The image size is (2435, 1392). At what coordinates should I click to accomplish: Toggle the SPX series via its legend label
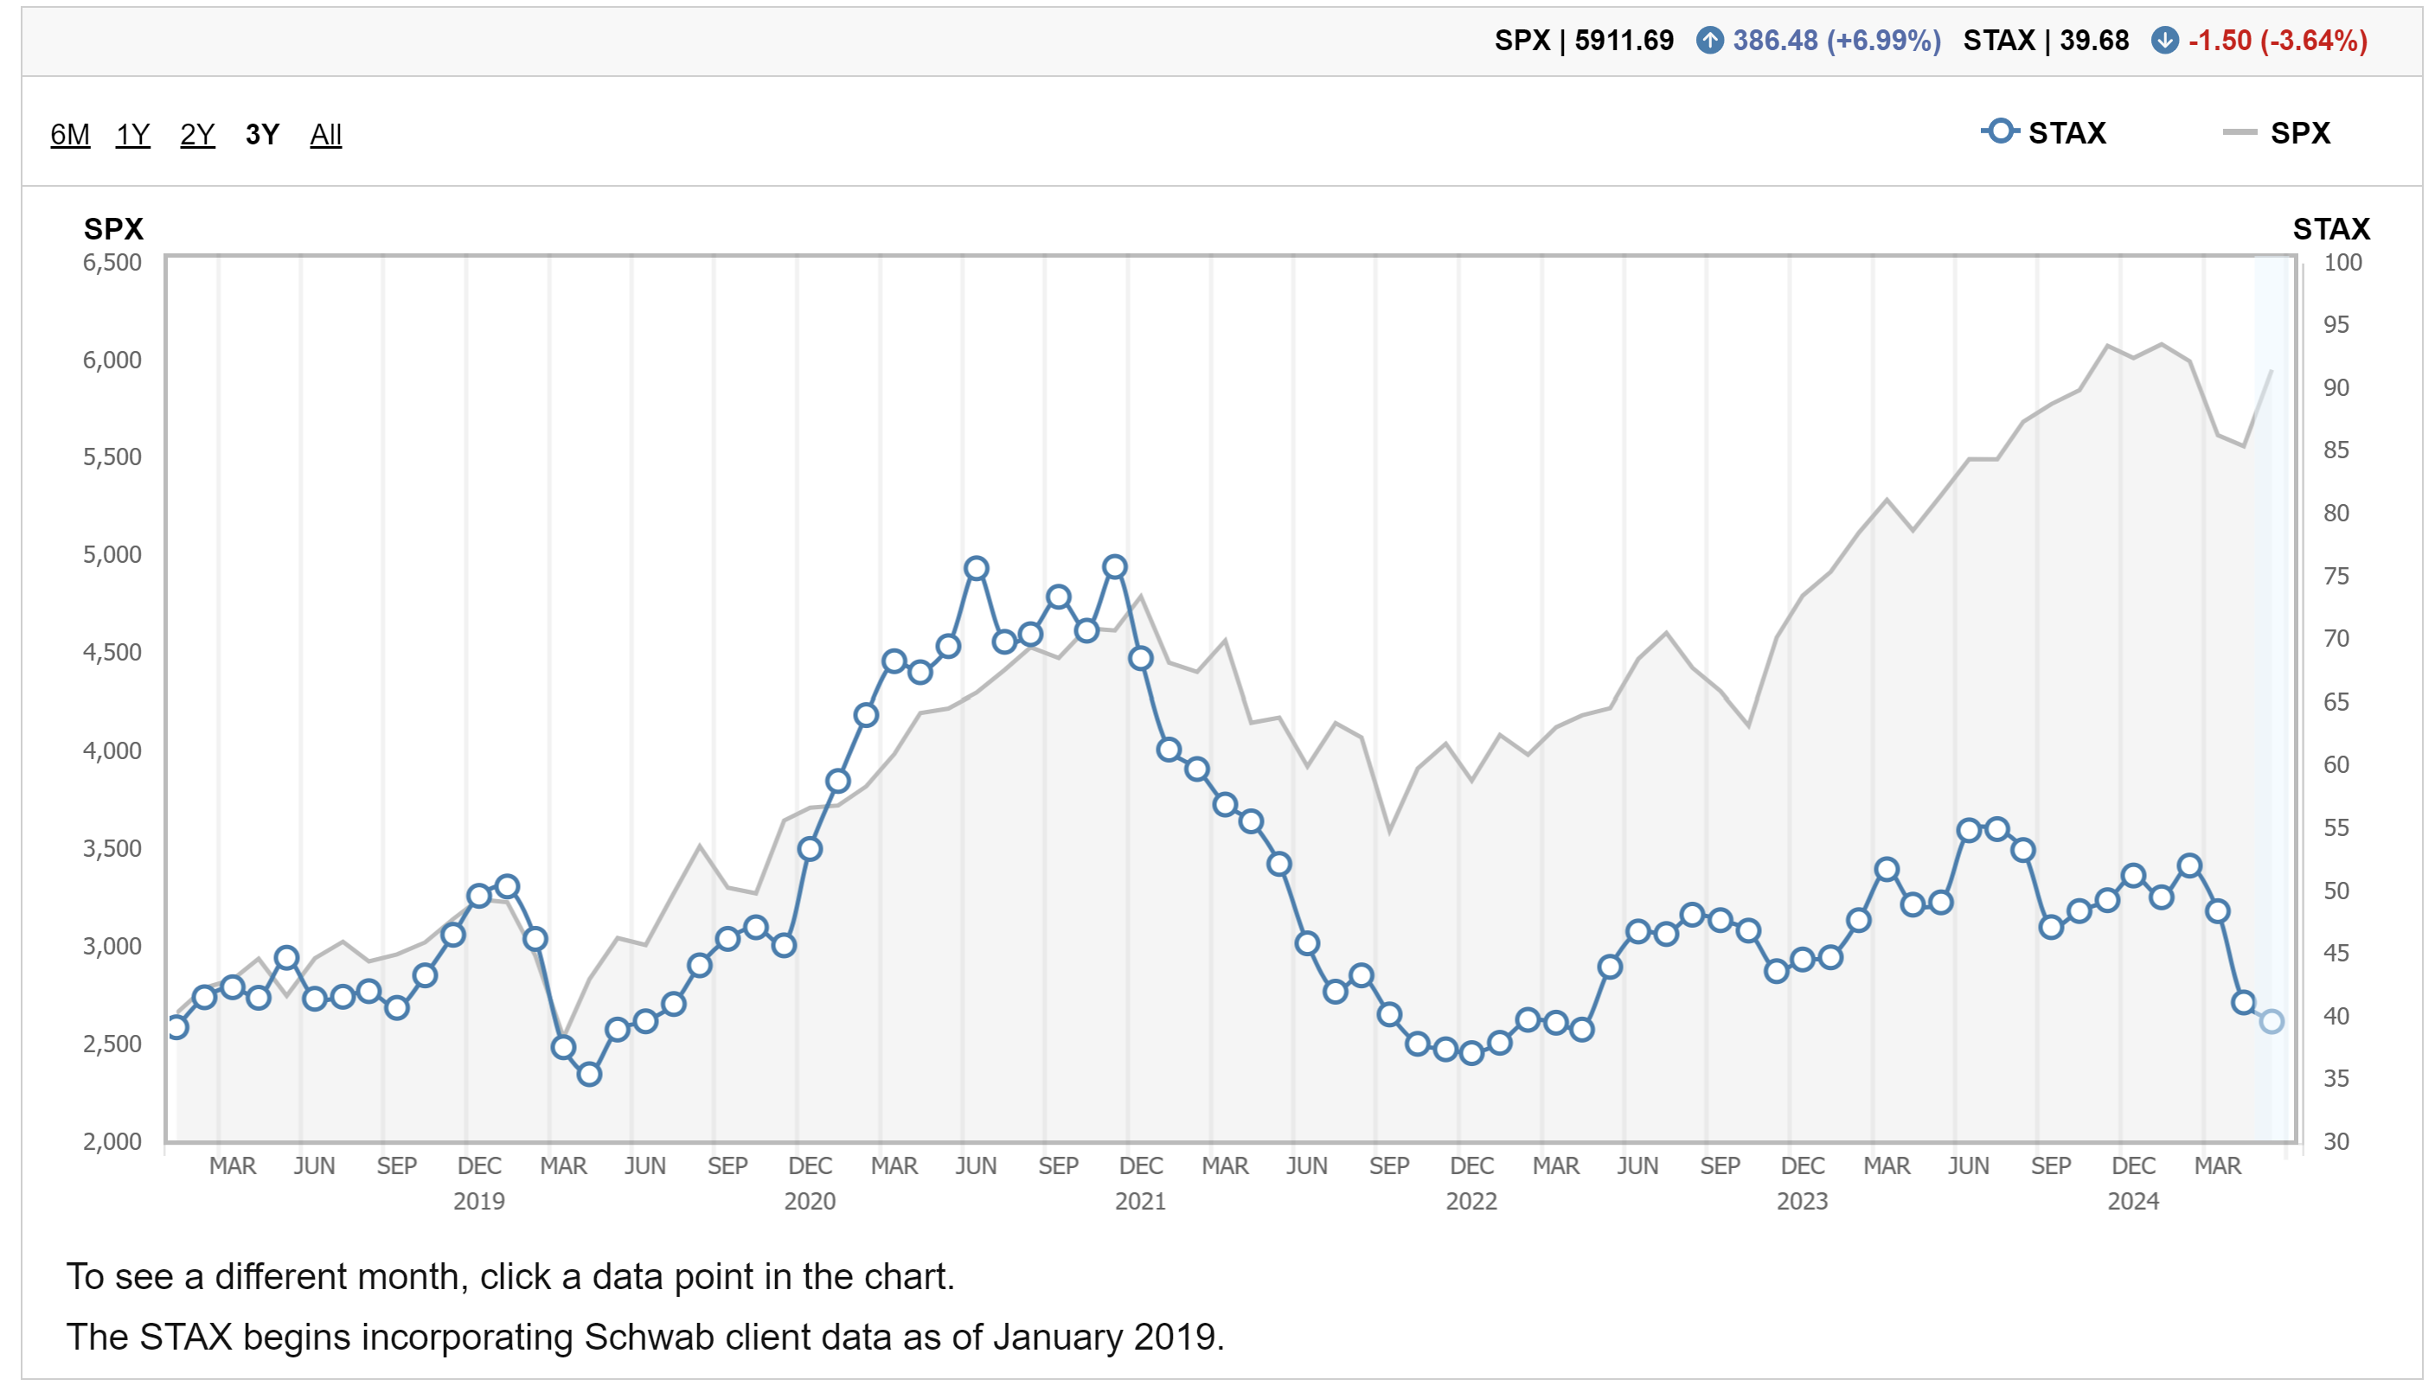[x=2299, y=133]
